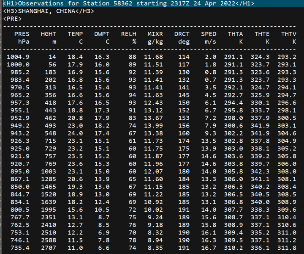The width and height of the screenshot is (304, 254).
Task: Click the DRCT column header
Action: [x=182, y=34]
